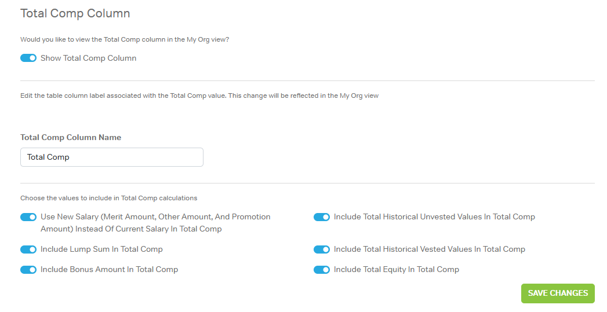Screen dimensions: 607x312
Task: Click the 'Total Comp Column' page heading
Action: click(x=75, y=13)
